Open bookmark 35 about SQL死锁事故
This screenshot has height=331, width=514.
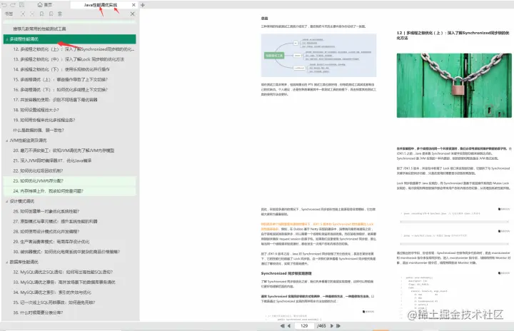[54, 302]
